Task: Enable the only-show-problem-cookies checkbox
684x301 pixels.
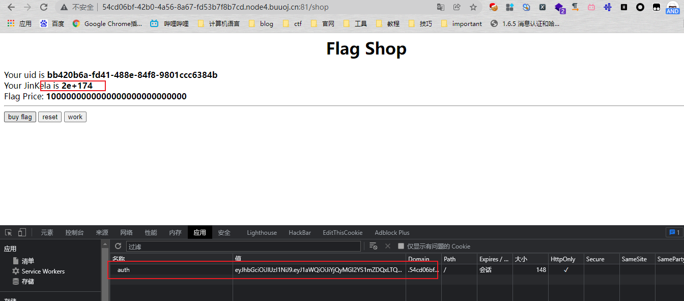Action: coord(401,246)
